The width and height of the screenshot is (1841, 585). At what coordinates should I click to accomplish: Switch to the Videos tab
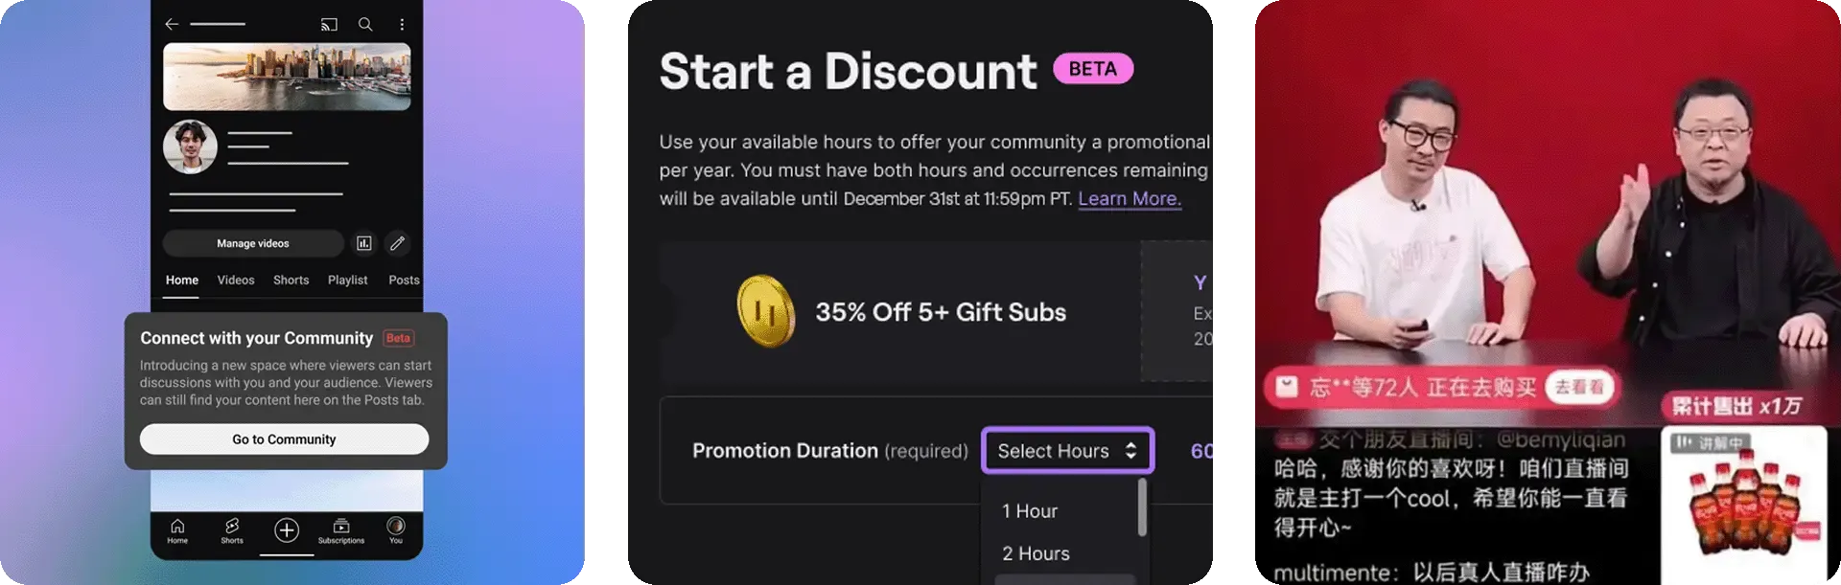point(236,280)
